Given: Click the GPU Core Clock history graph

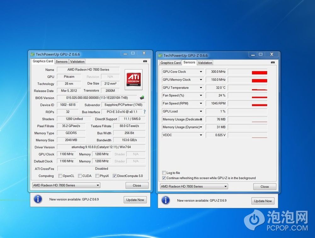Looking at the screenshot, I should tap(248, 72).
